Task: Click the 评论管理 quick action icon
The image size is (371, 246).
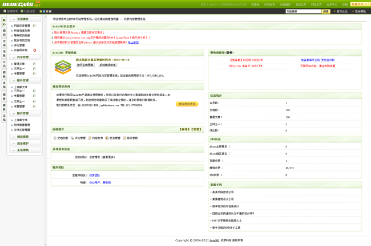Action: pyautogui.click(x=72, y=138)
